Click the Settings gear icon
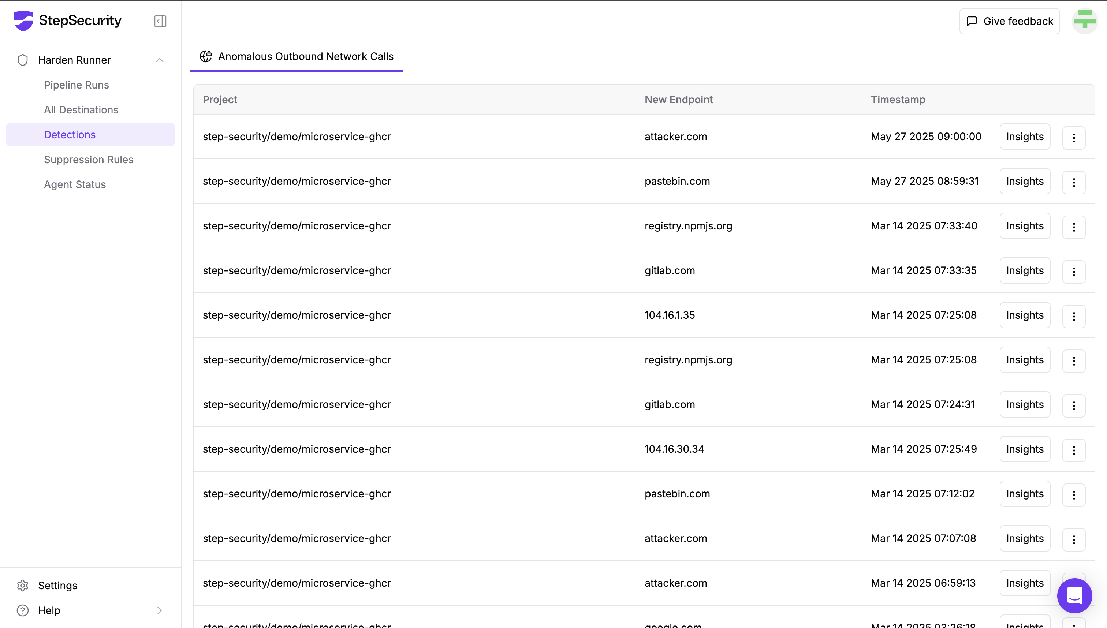1107x628 pixels. 23,585
